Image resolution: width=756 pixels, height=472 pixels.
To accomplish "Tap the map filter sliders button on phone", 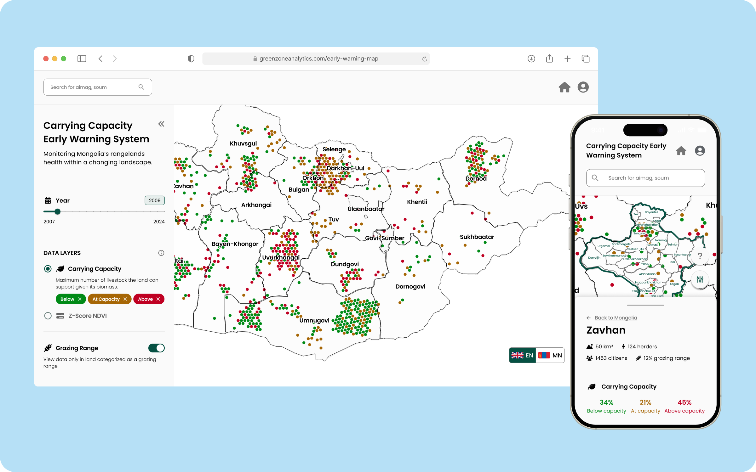I will (x=700, y=279).
